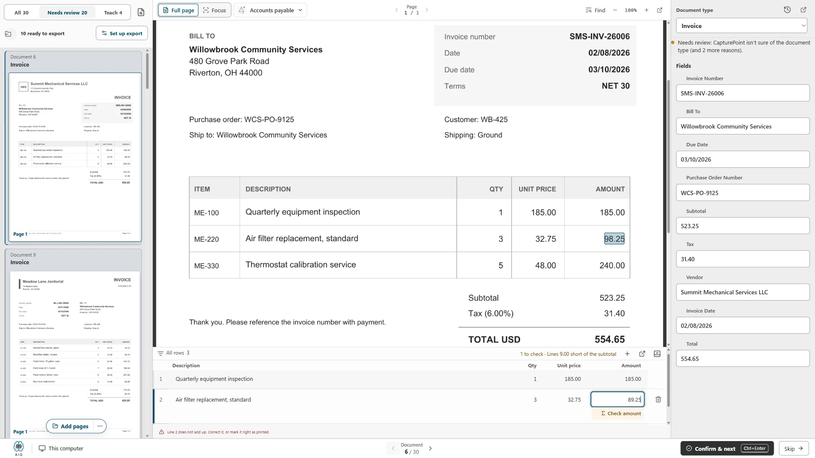
Task: Open Find in document
Action: click(595, 10)
